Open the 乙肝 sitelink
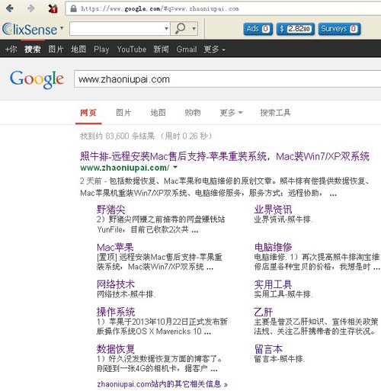Viewport: 381px width, 391px height. click(264, 312)
